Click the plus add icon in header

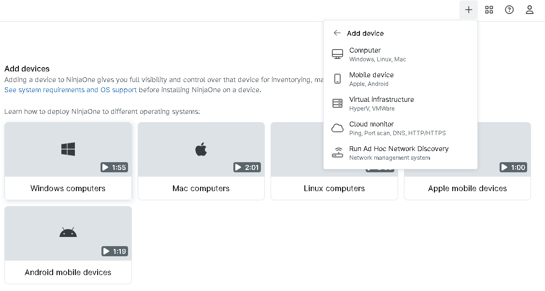(x=468, y=10)
